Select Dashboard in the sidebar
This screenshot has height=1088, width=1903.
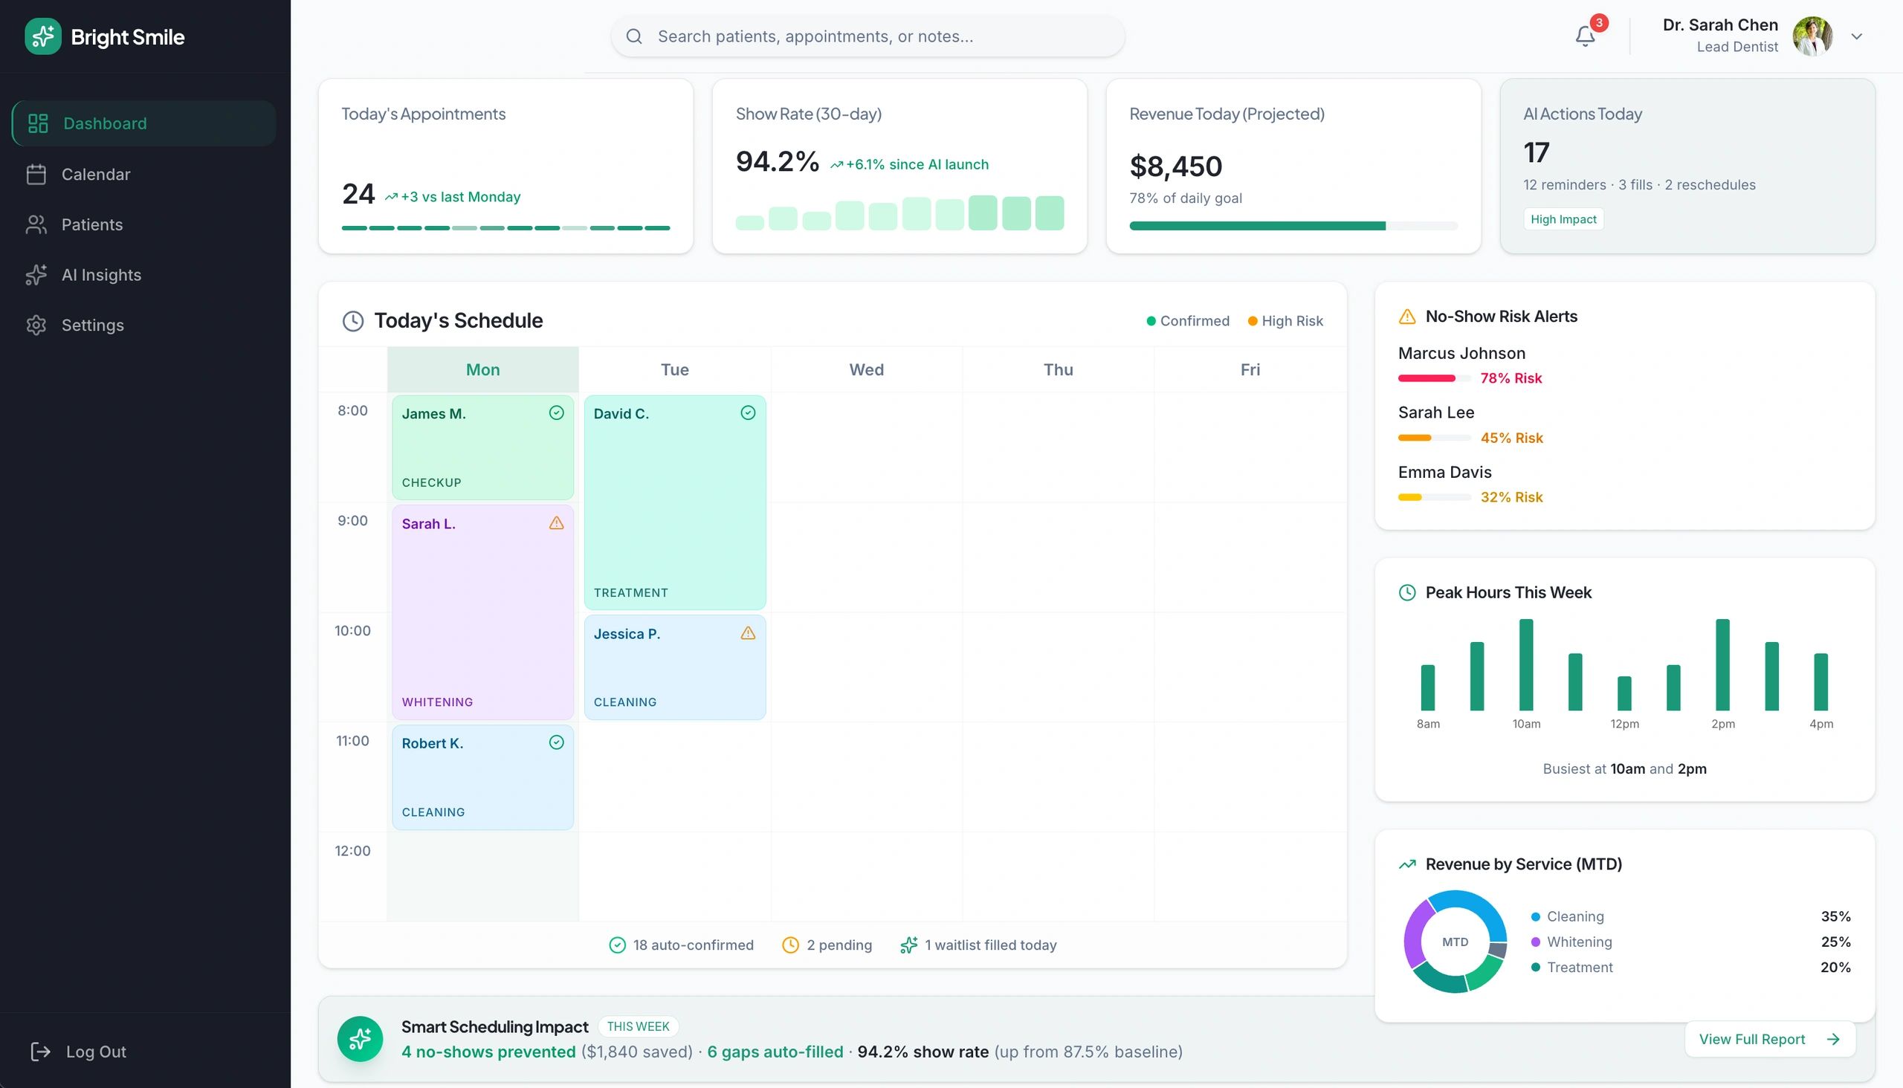click(105, 123)
